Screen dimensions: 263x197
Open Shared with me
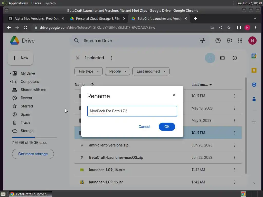pos(33,90)
